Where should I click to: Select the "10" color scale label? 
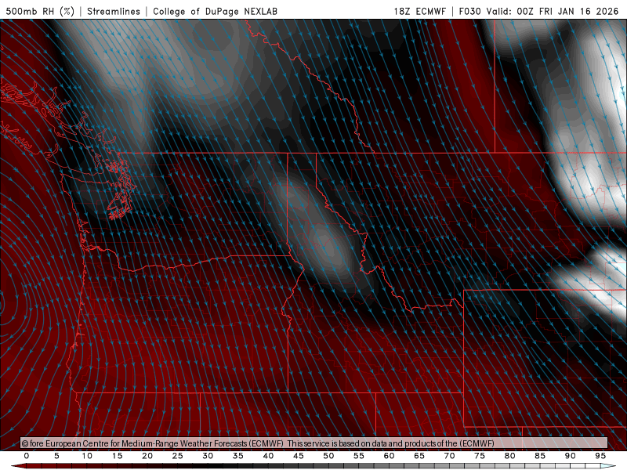pos(87,456)
